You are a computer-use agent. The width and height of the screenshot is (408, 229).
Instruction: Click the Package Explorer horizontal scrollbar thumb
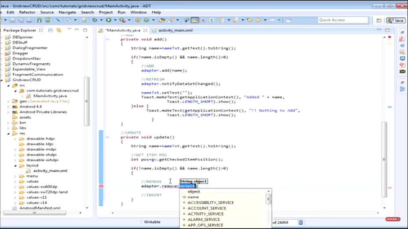tap(34, 213)
